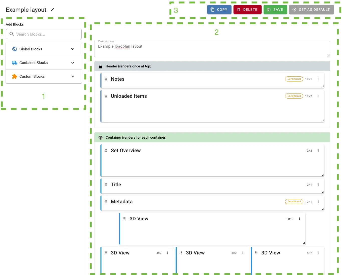Screen dimensions: 342x275
Task: Edit the layout name with the pencil icon
Action: [x=52, y=10]
